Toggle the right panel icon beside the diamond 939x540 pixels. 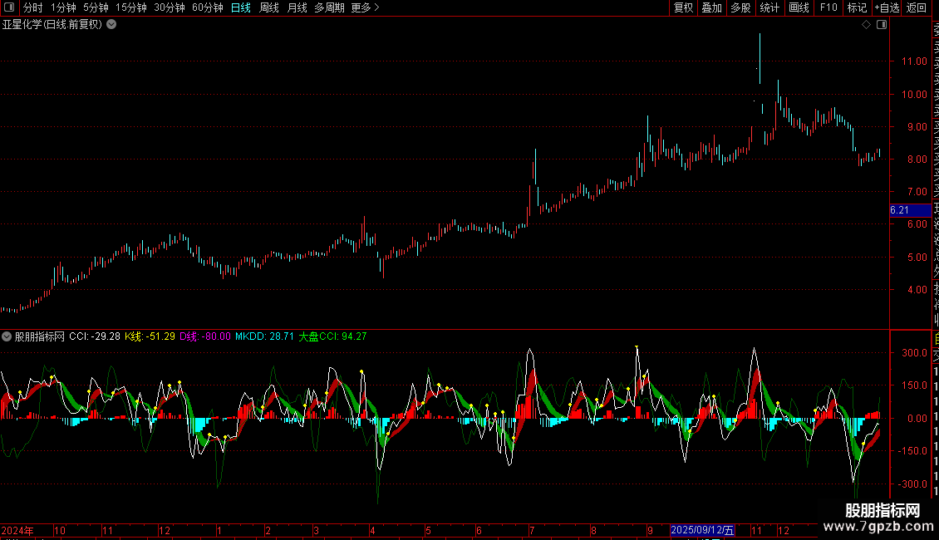click(882, 25)
